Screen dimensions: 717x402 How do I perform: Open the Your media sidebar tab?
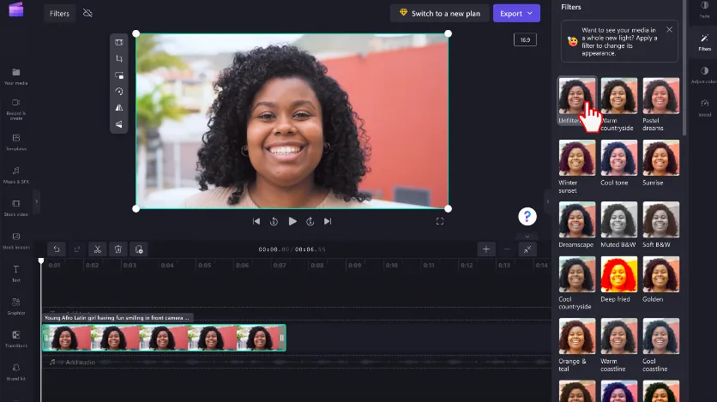(16, 76)
